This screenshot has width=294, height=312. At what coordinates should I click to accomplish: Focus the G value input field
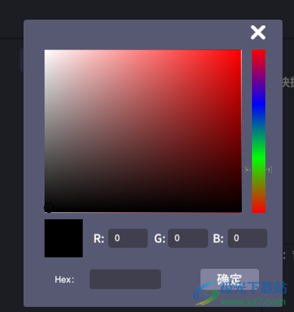point(188,238)
